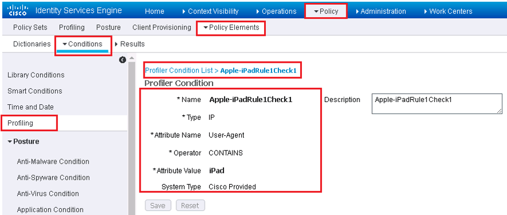Select Library Conditions in the sidebar

(x=36, y=75)
